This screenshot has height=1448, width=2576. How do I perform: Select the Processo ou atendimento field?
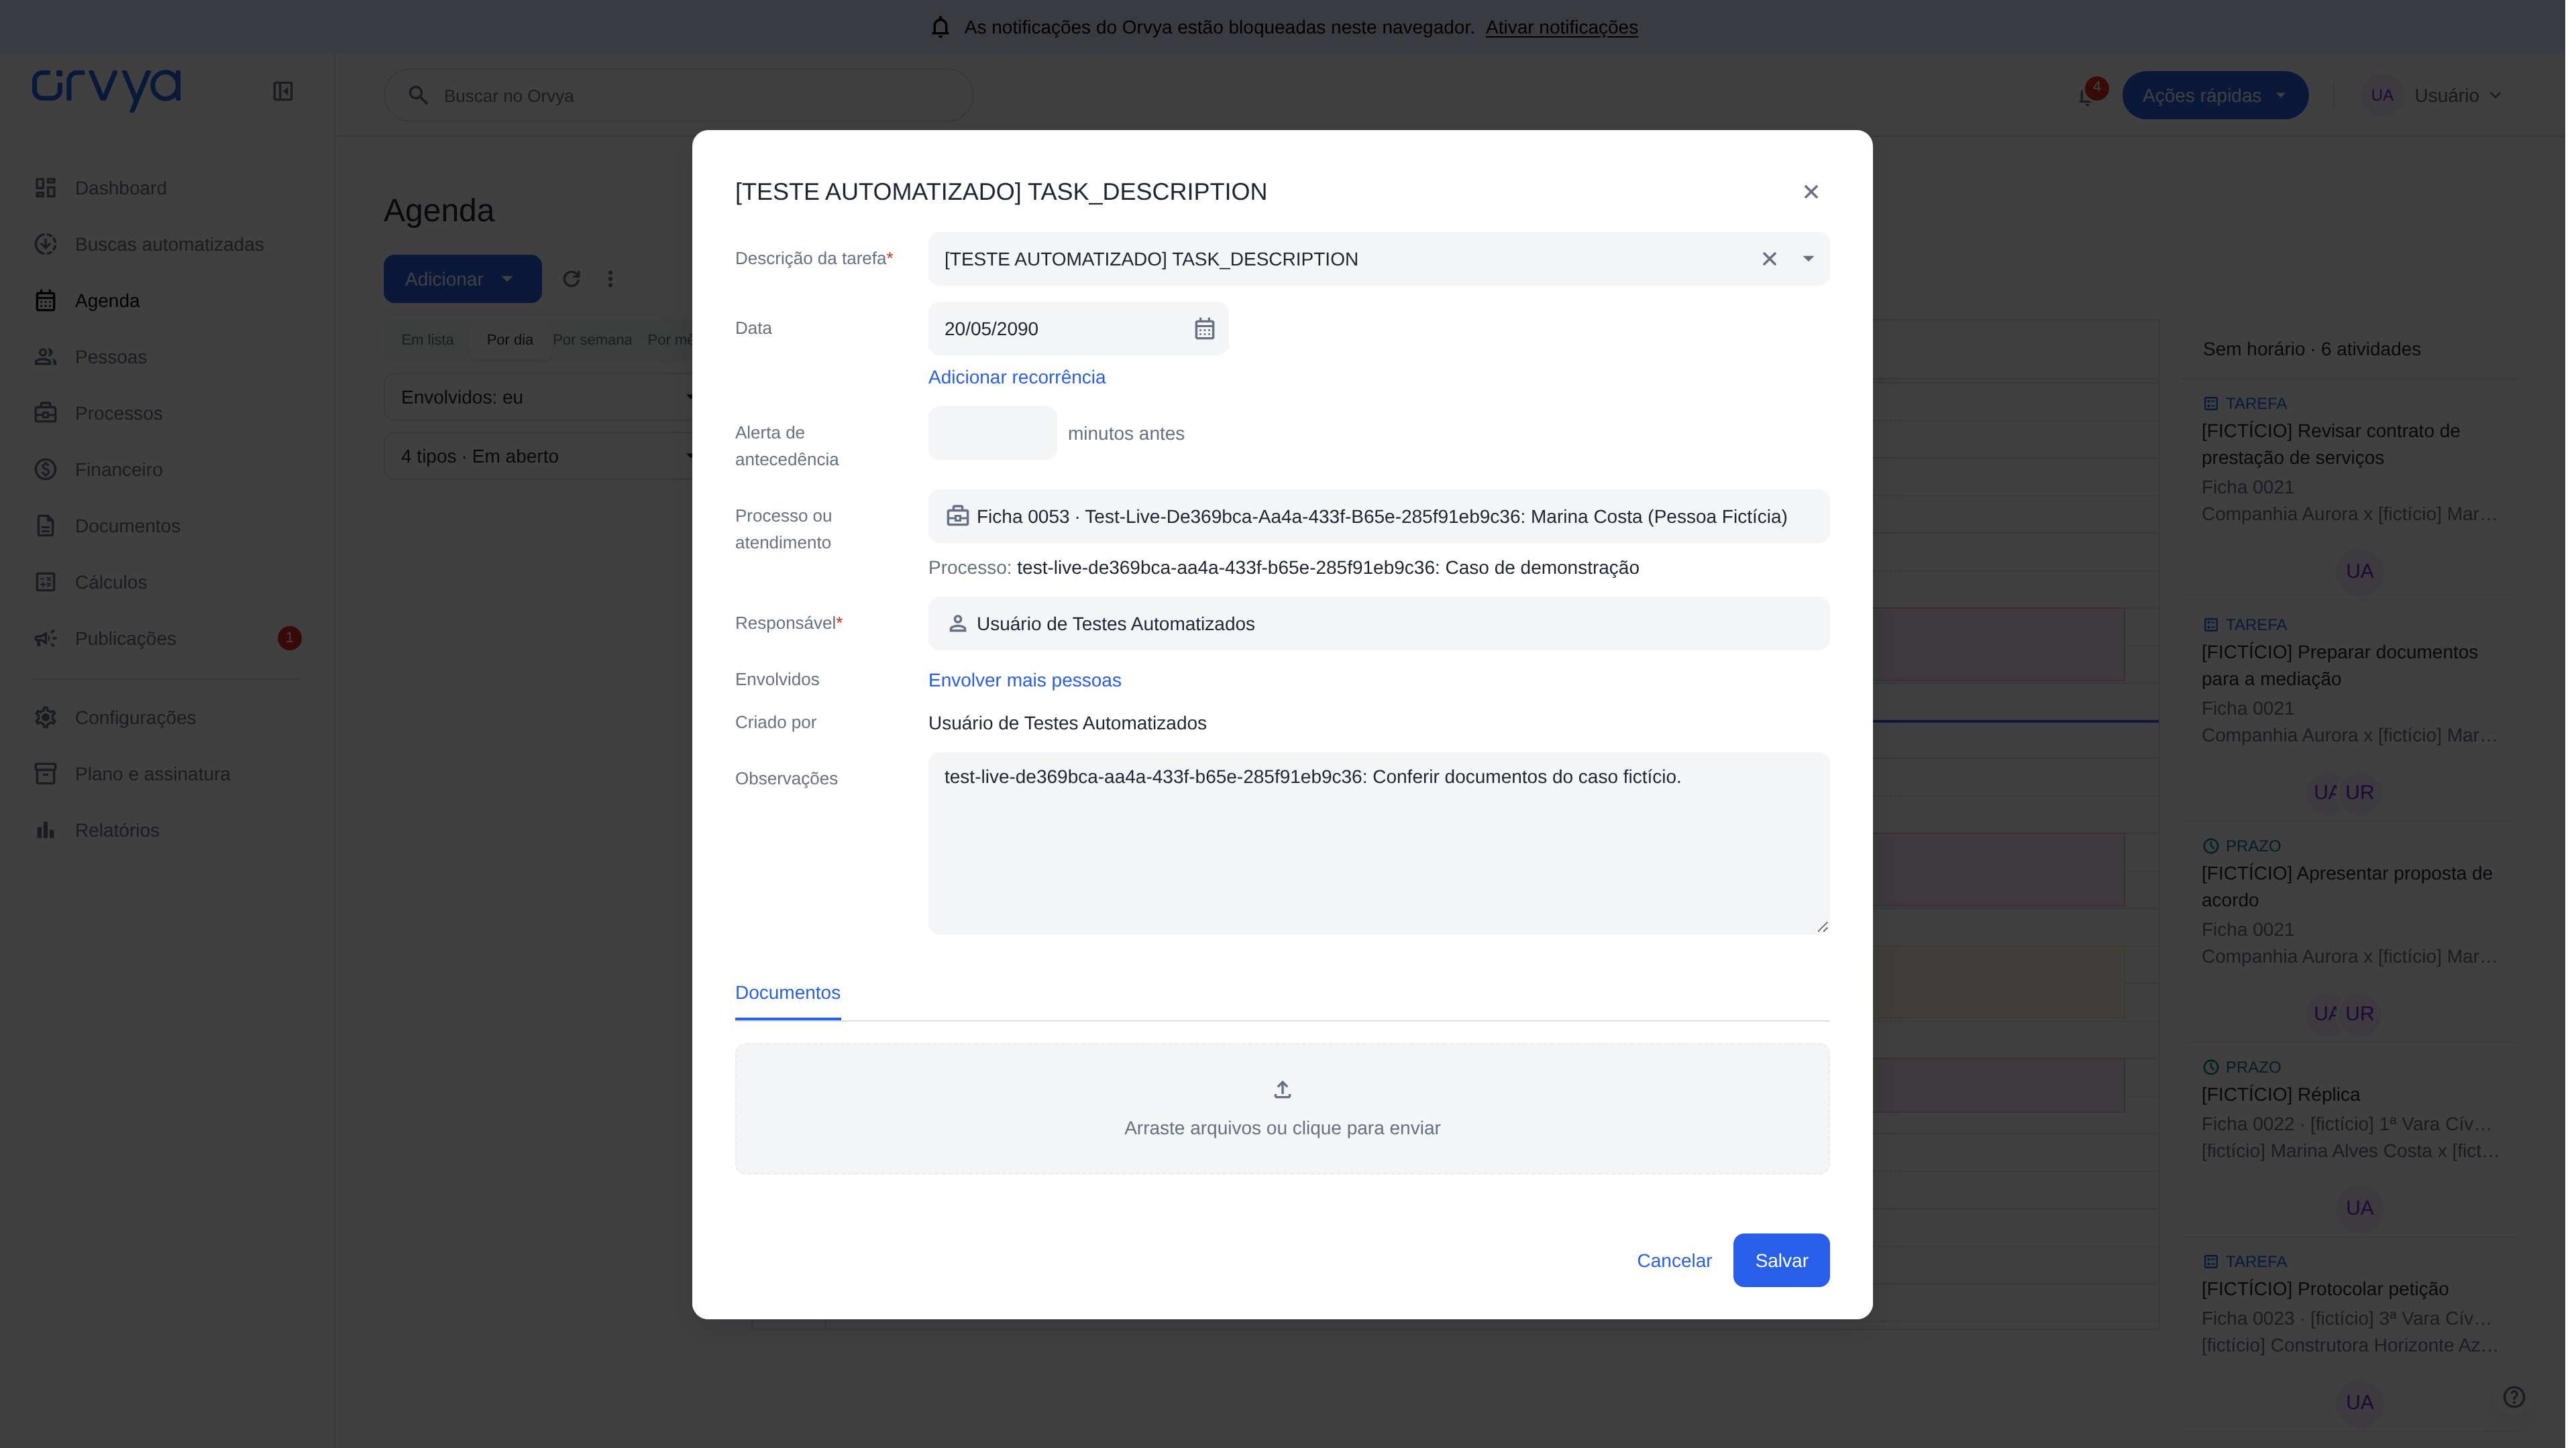tap(1378, 517)
